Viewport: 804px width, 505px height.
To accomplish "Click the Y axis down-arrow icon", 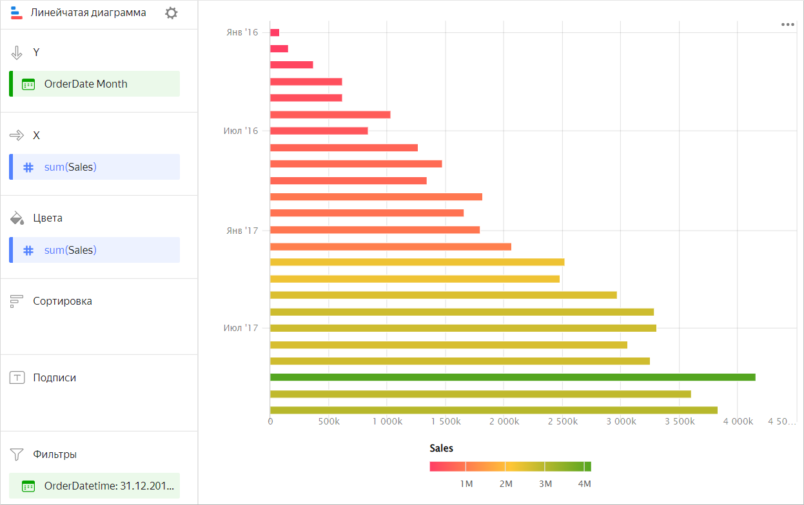I will click(17, 53).
